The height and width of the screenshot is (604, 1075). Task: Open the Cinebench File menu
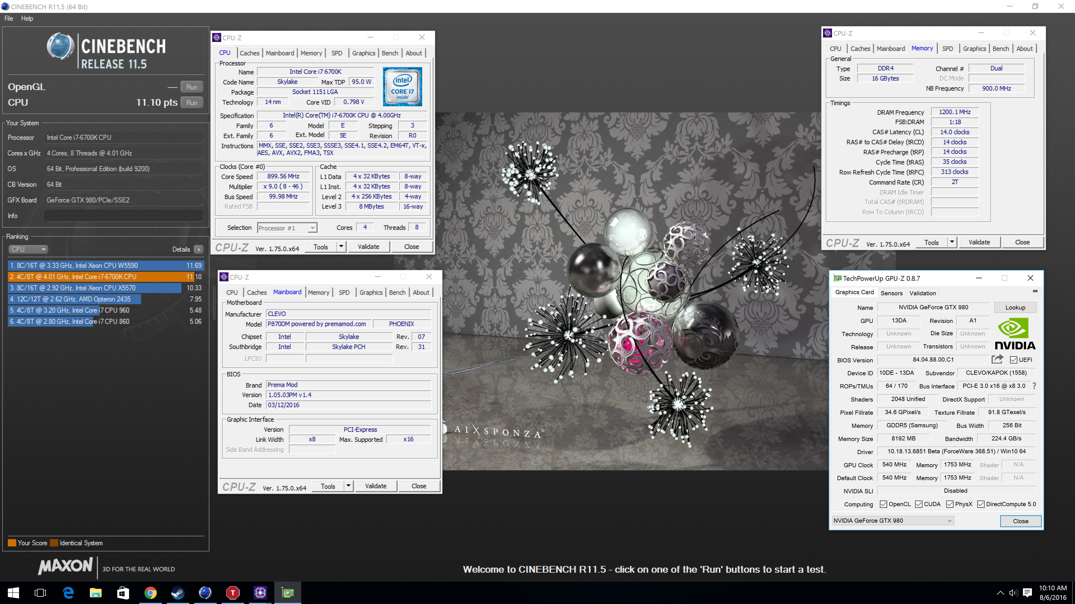tap(9, 18)
